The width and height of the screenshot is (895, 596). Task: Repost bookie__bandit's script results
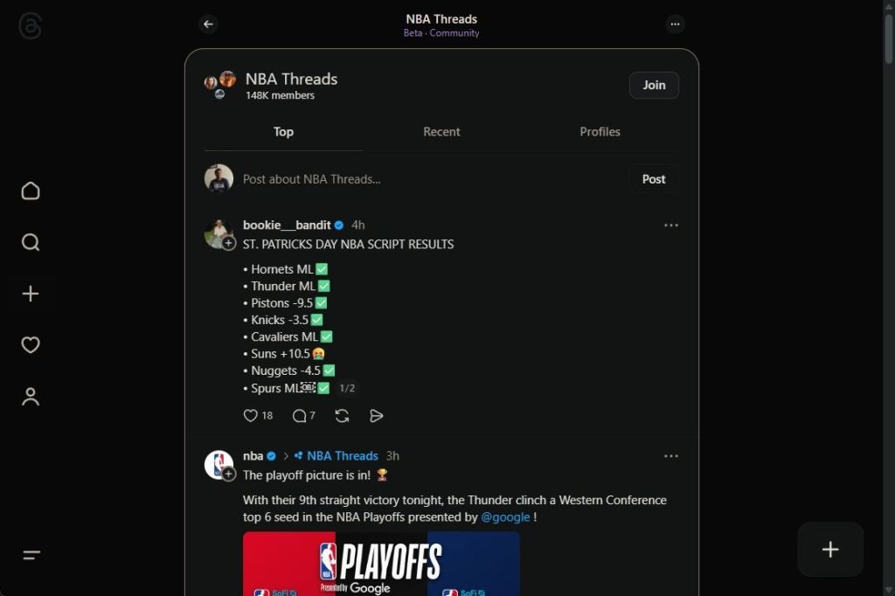point(342,416)
